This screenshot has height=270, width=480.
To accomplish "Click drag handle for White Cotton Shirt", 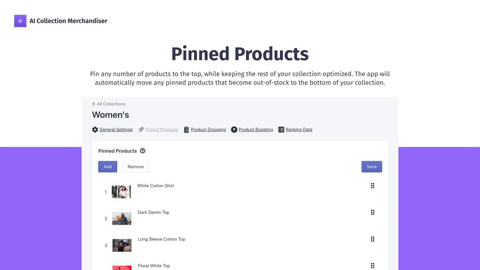I will pyautogui.click(x=373, y=186).
